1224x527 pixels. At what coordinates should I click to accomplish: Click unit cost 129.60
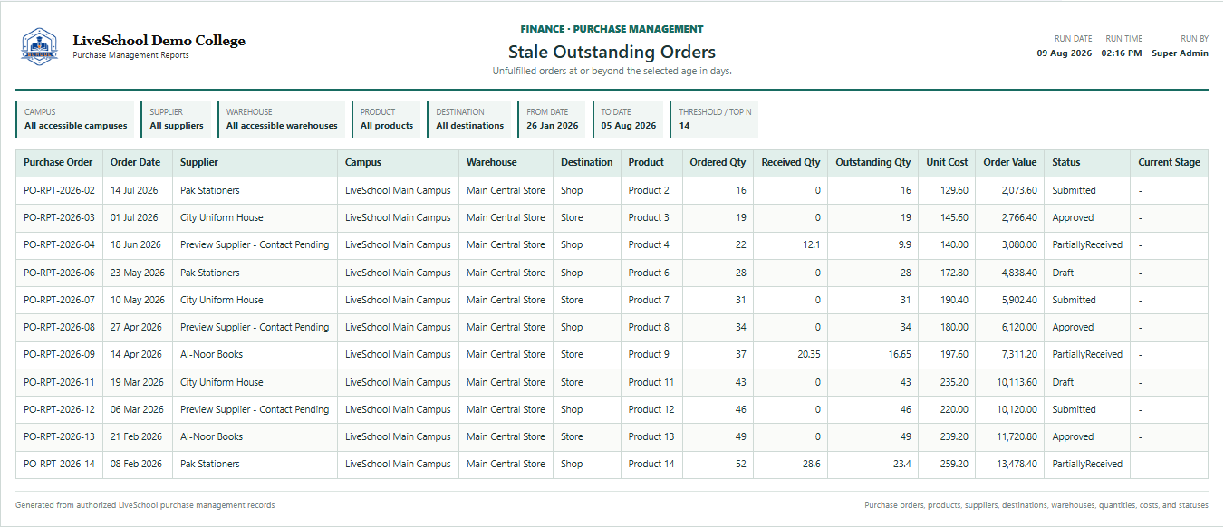954,190
